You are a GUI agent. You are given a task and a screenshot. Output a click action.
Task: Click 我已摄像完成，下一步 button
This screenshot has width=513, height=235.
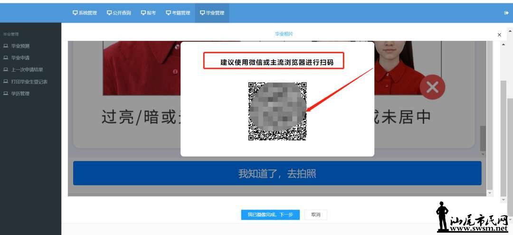[270, 215]
